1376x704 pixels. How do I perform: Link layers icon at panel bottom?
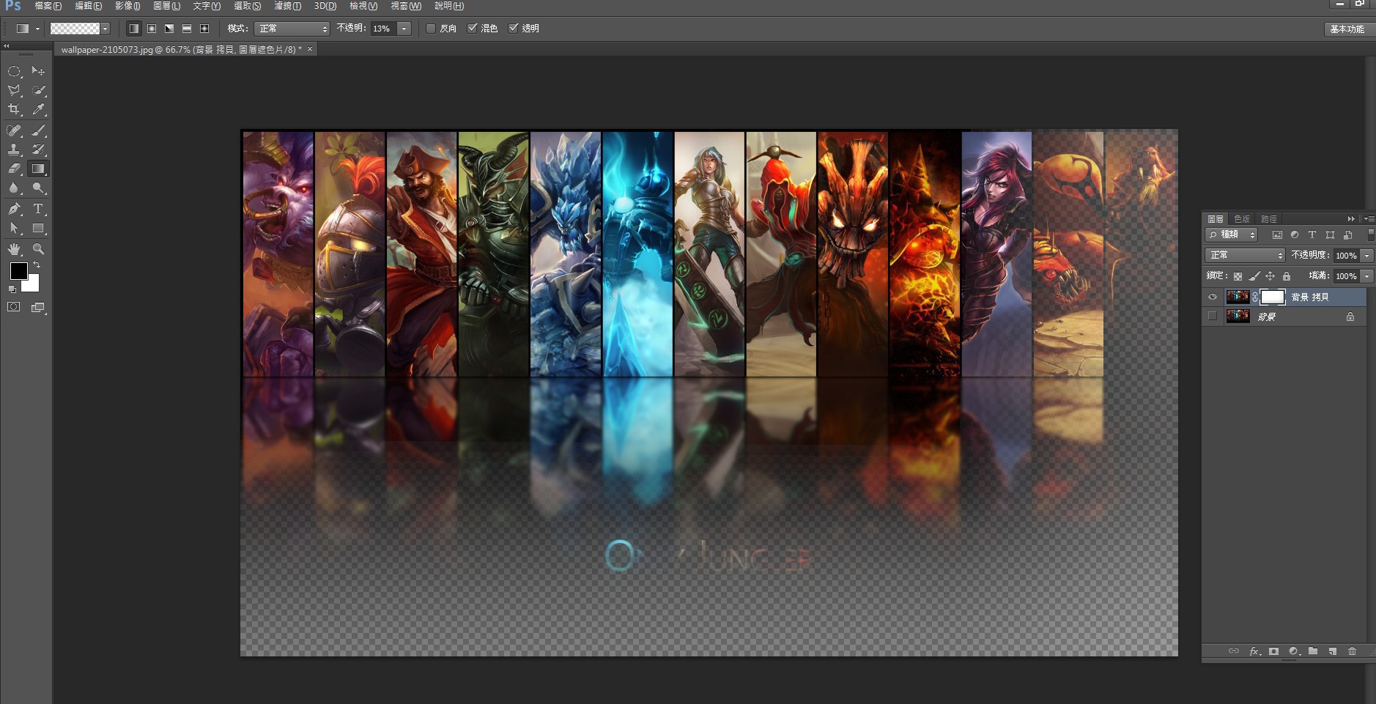1234,651
